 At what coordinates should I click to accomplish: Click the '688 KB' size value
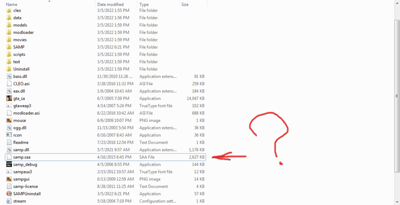[198, 113]
